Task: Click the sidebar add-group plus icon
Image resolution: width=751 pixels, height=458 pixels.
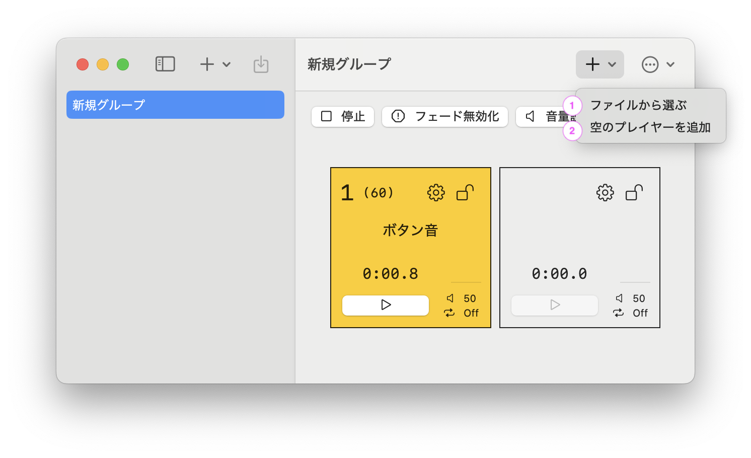Action: click(207, 64)
